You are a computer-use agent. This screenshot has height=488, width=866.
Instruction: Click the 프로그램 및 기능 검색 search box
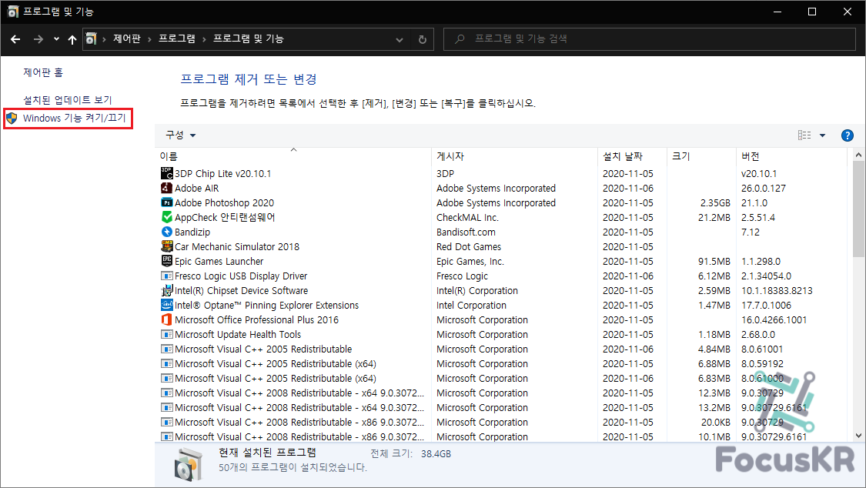(x=649, y=39)
